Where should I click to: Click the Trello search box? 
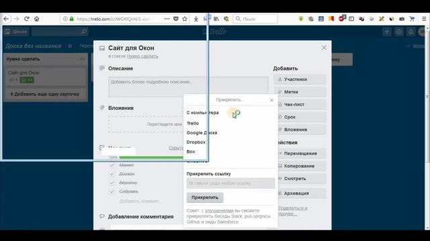click(60, 31)
